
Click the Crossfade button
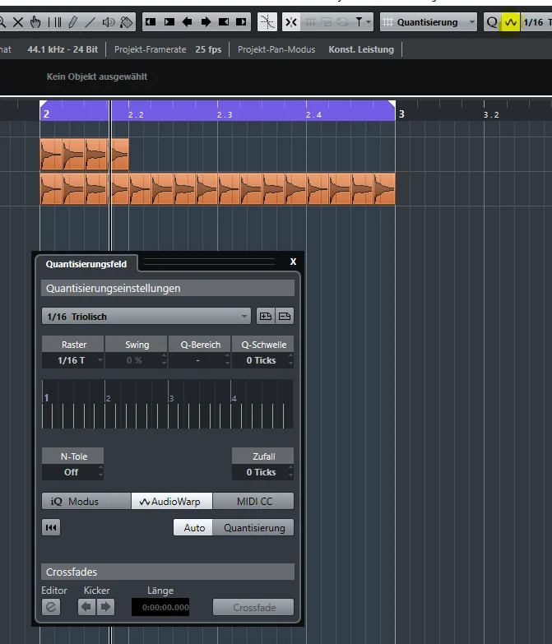[x=253, y=607]
